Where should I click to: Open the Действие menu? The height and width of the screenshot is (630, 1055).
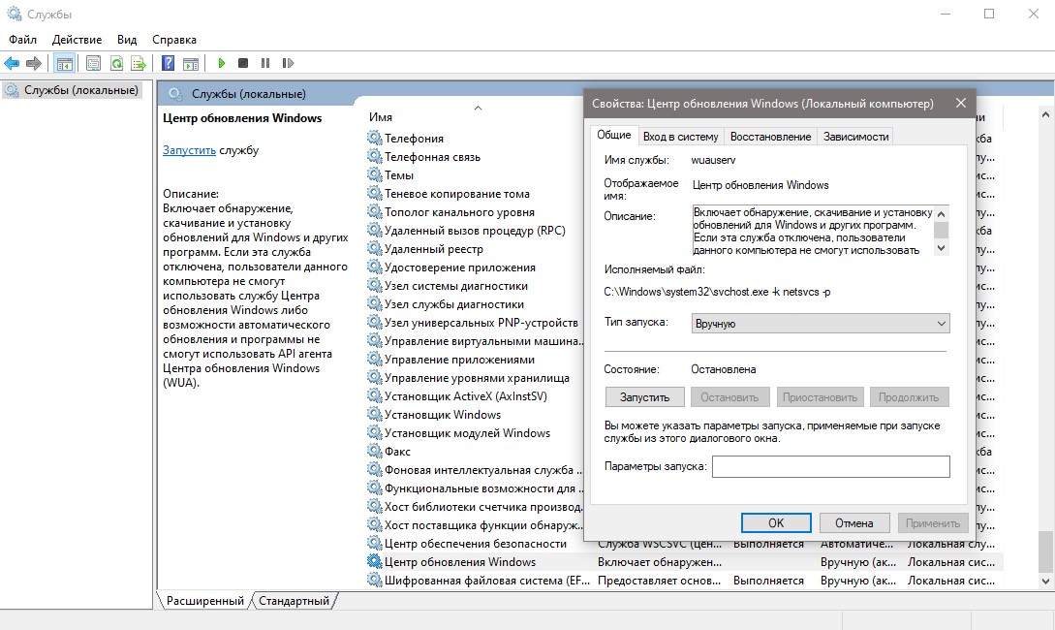click(77, 40)
